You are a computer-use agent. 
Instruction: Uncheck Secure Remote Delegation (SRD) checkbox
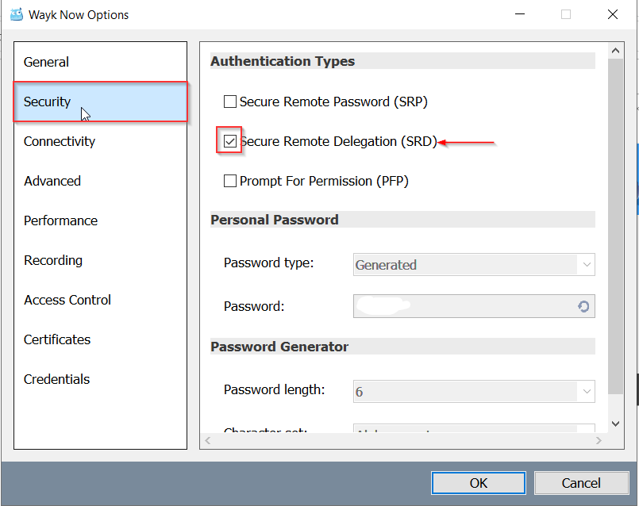(x=230, y=141)
